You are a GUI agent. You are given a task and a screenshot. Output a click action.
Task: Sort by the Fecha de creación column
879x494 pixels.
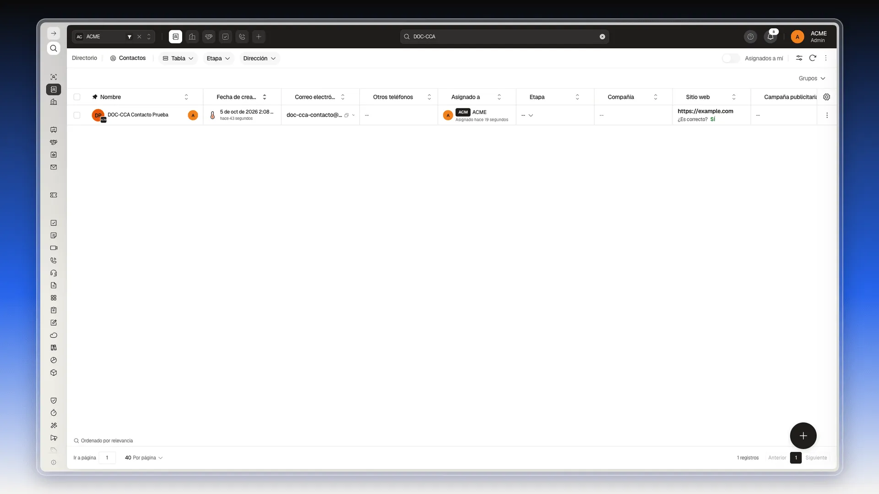[265, 97]
